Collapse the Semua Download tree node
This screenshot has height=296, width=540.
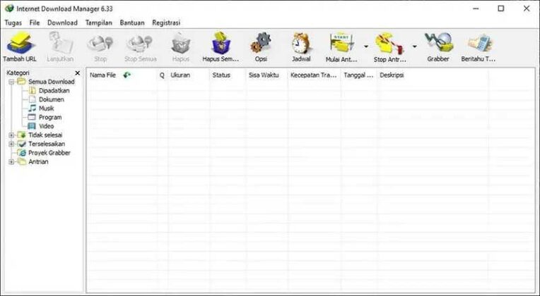click(11, 82)
